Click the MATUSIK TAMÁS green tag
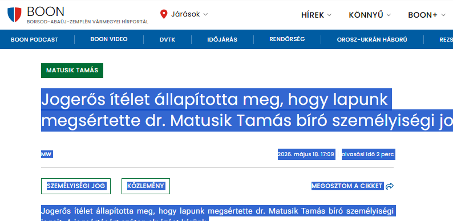453x221 pixels. 72,71
